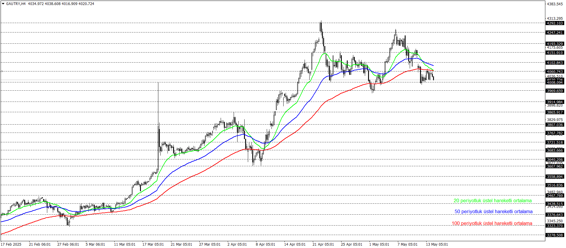Click the 4060.743 price level label
The image size is (566, 248).
click(555, 72)
